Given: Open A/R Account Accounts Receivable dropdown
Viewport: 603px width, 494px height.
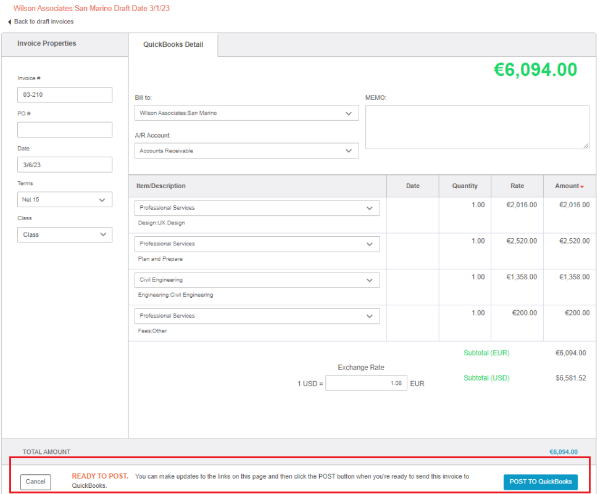Looking at the screenshot, I should point(246,150).
